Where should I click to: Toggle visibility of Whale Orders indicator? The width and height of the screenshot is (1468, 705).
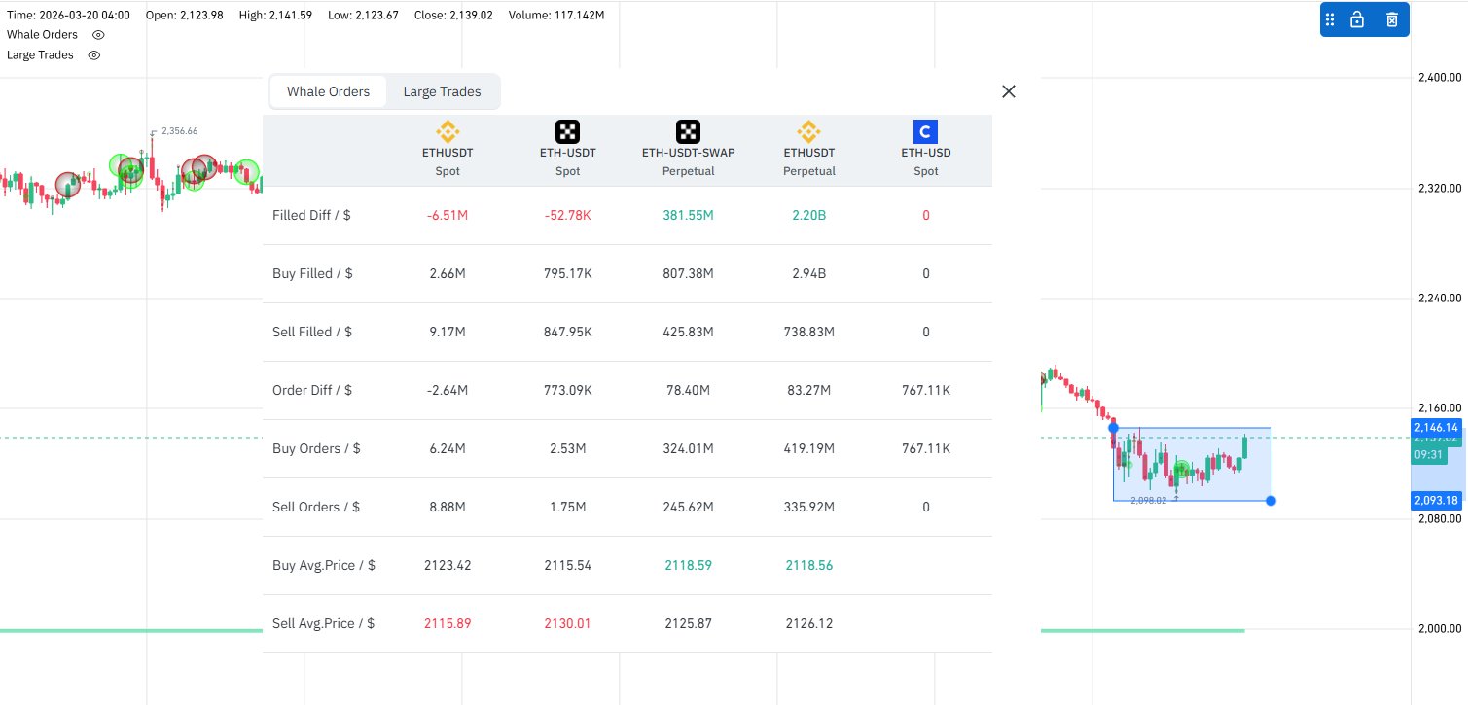tap(97, 35)
